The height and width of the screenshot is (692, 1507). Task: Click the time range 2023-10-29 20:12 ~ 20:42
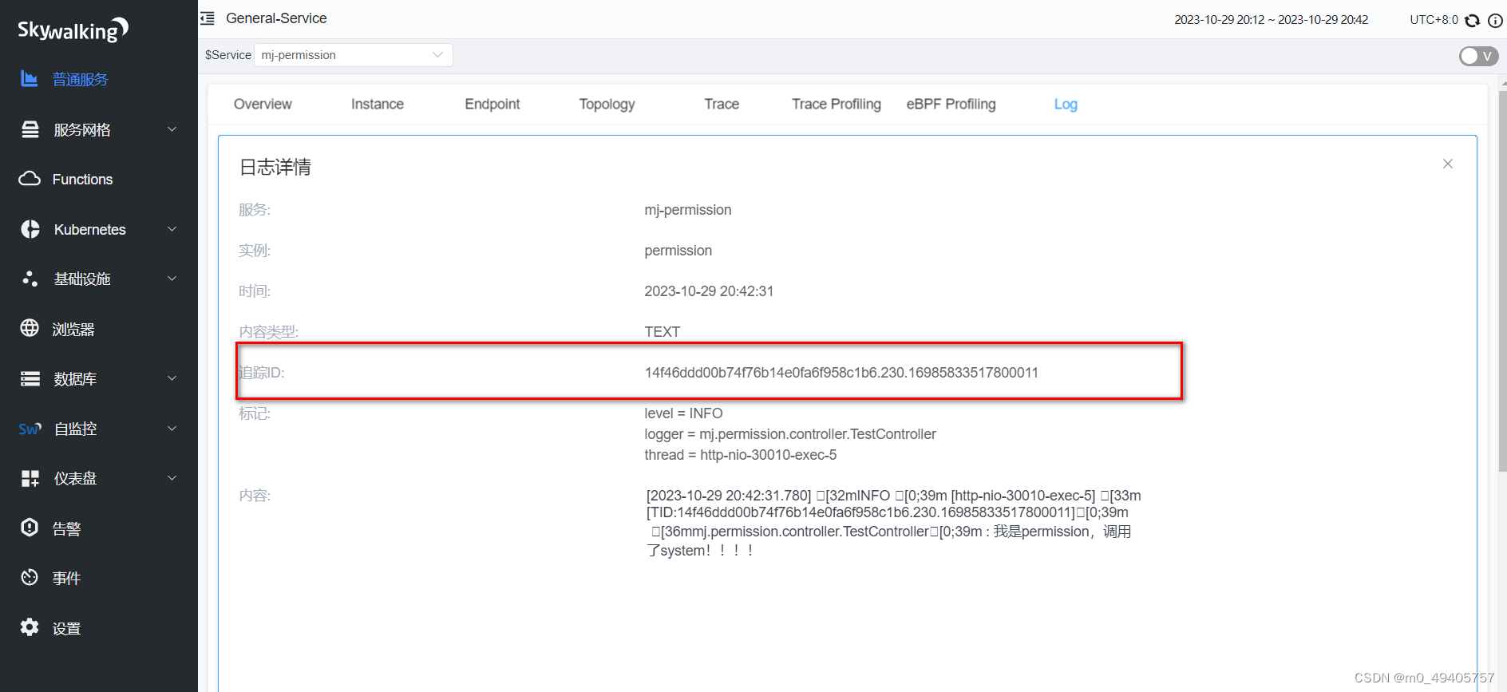click(x=1271, y=20)
